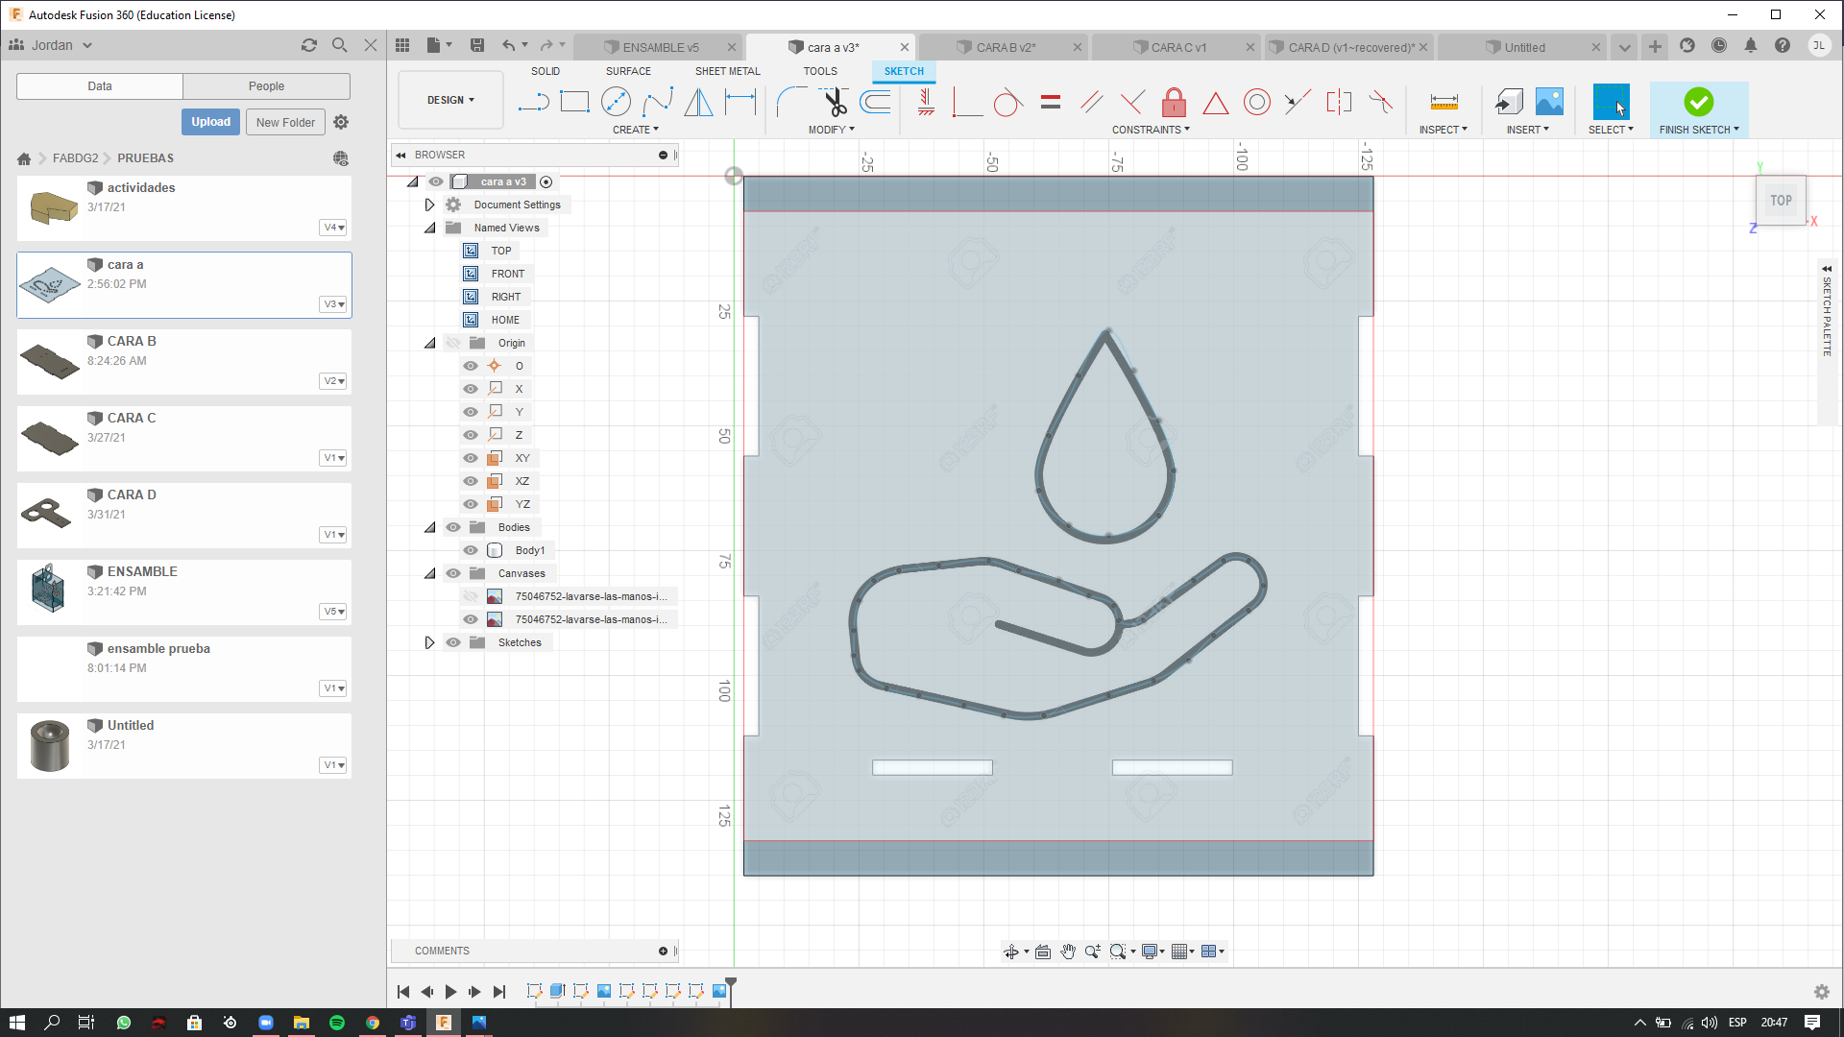
Task: Click Upload button in left panel
Action: 210,122
